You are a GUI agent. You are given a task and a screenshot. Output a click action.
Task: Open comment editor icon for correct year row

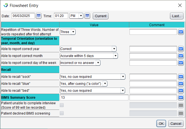pyautogui.click(x=181, y=49)
